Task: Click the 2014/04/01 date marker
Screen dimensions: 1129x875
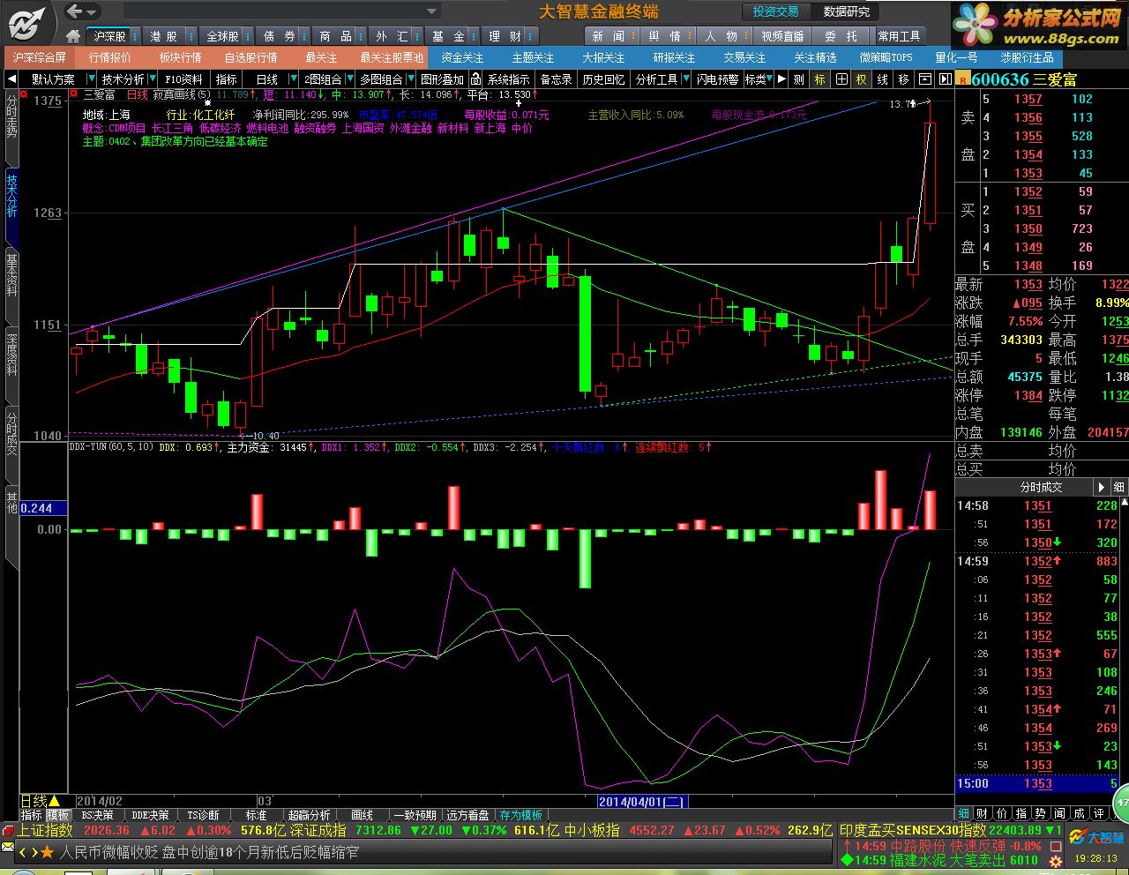Action: 641,801
